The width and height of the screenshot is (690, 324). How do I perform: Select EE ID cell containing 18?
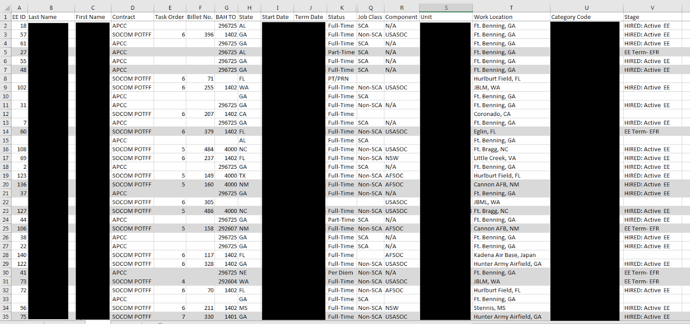pos(19,26)
